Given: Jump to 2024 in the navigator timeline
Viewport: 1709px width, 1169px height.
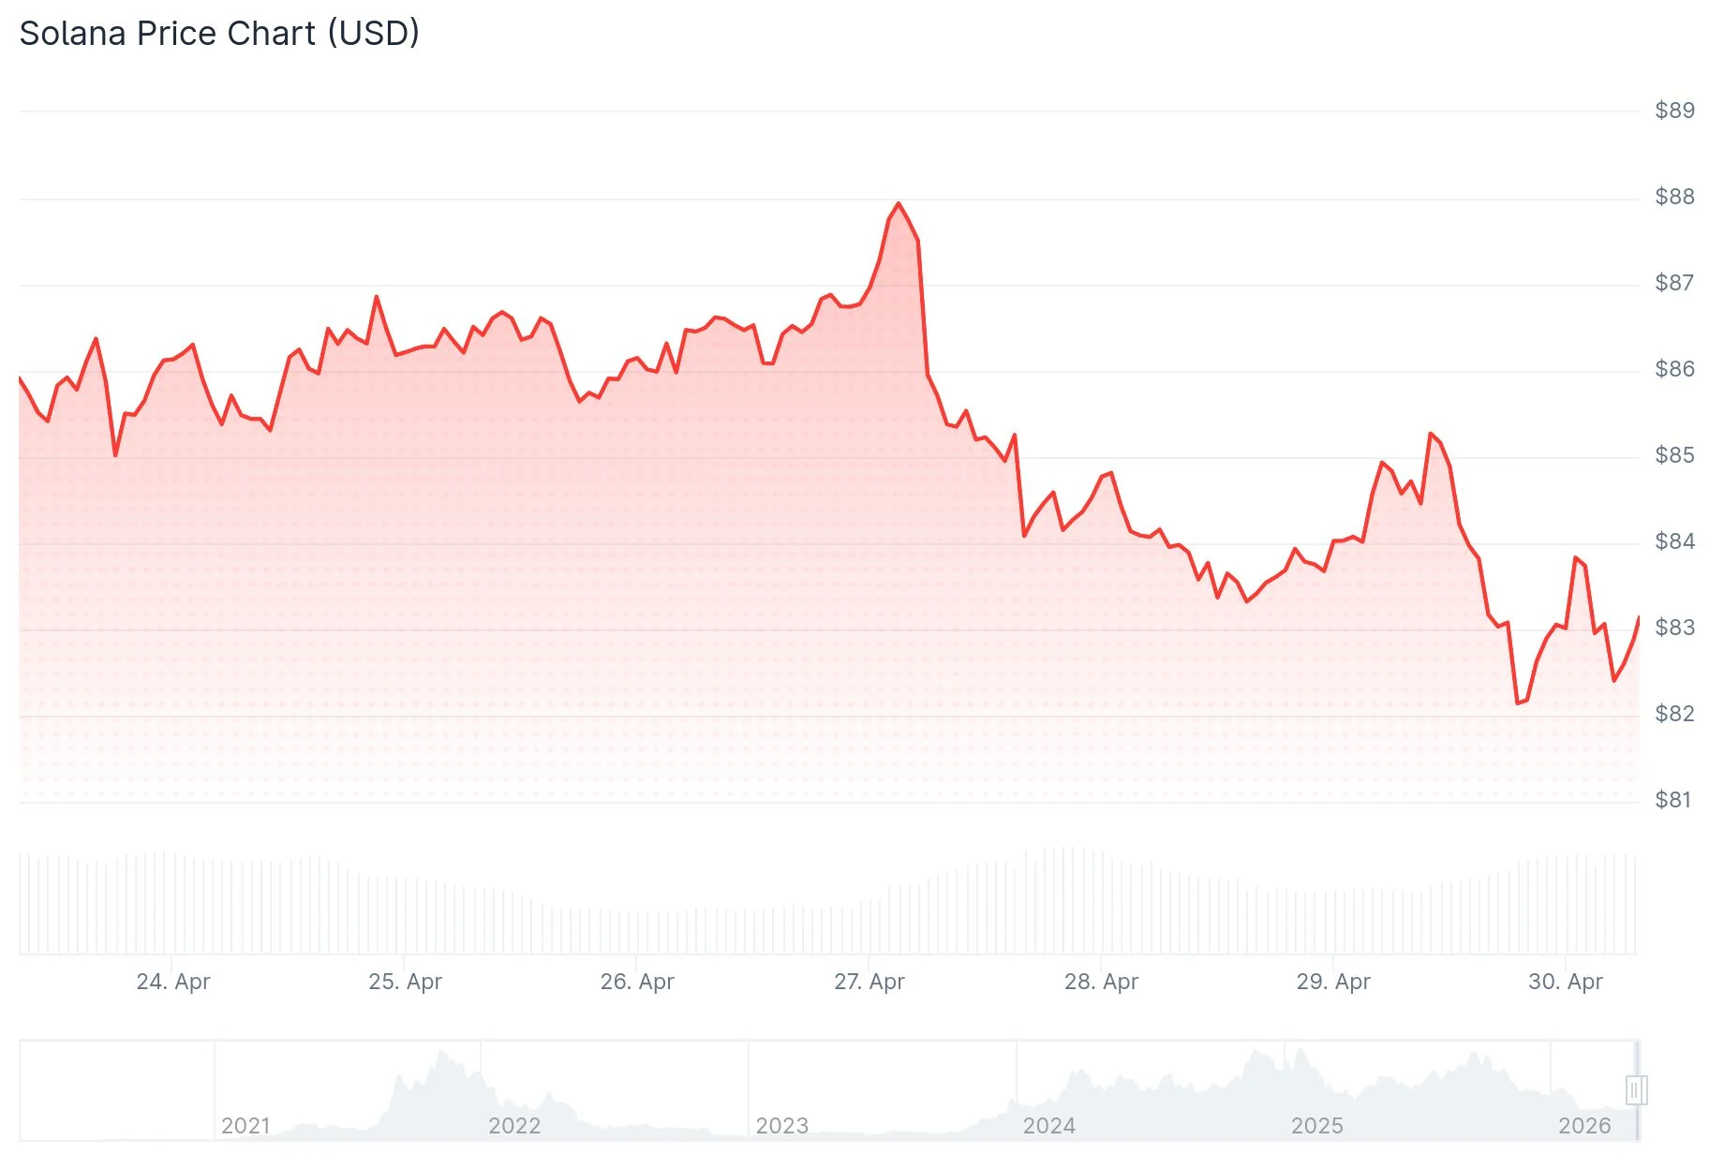Looking at the screenshot, I should (x=1048, y=1125).
